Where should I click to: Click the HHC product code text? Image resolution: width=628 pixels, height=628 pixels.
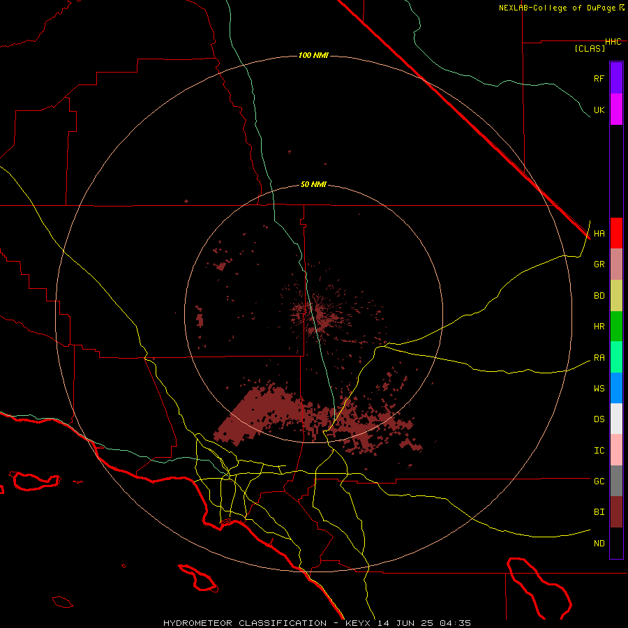[x=613, y=42]
